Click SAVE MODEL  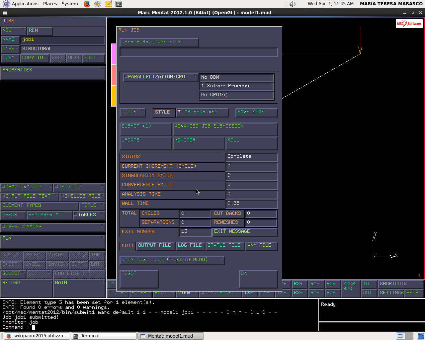257,112
